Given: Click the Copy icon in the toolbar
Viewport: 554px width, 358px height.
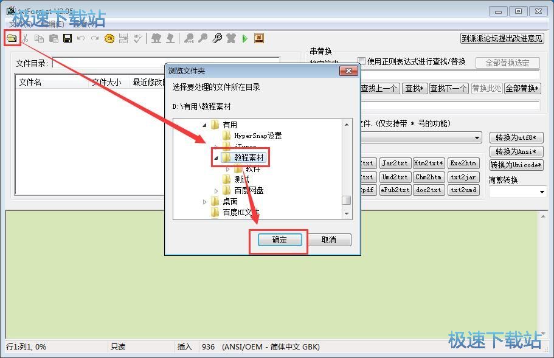Looking at the screenshot, I should tap(39, 38).
